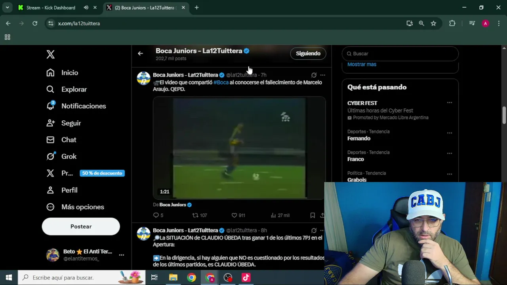This screenshot has height=285, width=507.
Task: Close the Boca Juniors La12Tuittera tab
Action: click(x=183, y=8)
